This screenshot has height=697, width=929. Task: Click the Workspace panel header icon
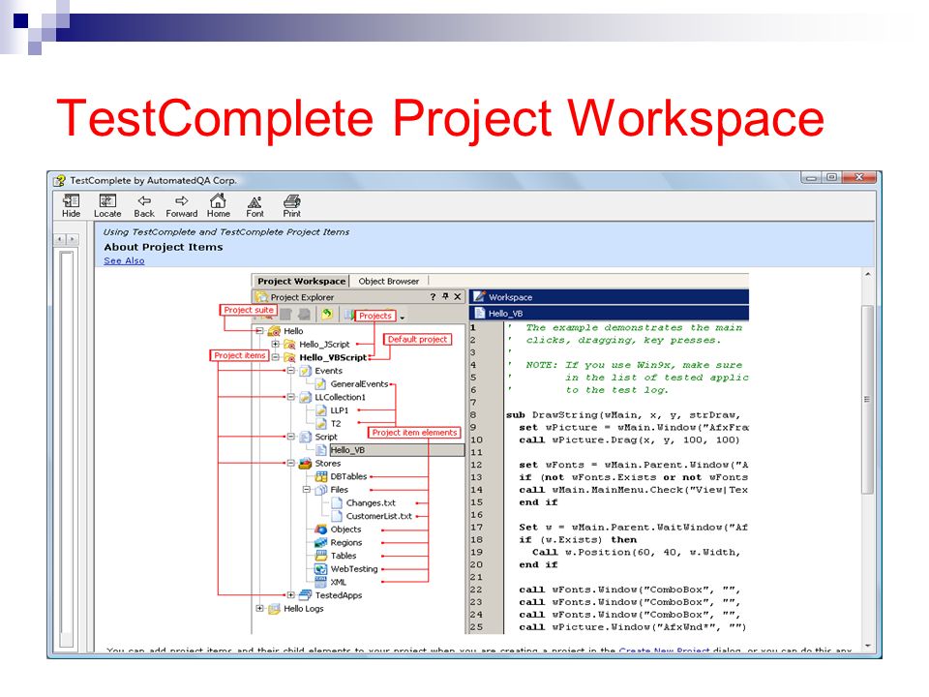coord(479,296)
